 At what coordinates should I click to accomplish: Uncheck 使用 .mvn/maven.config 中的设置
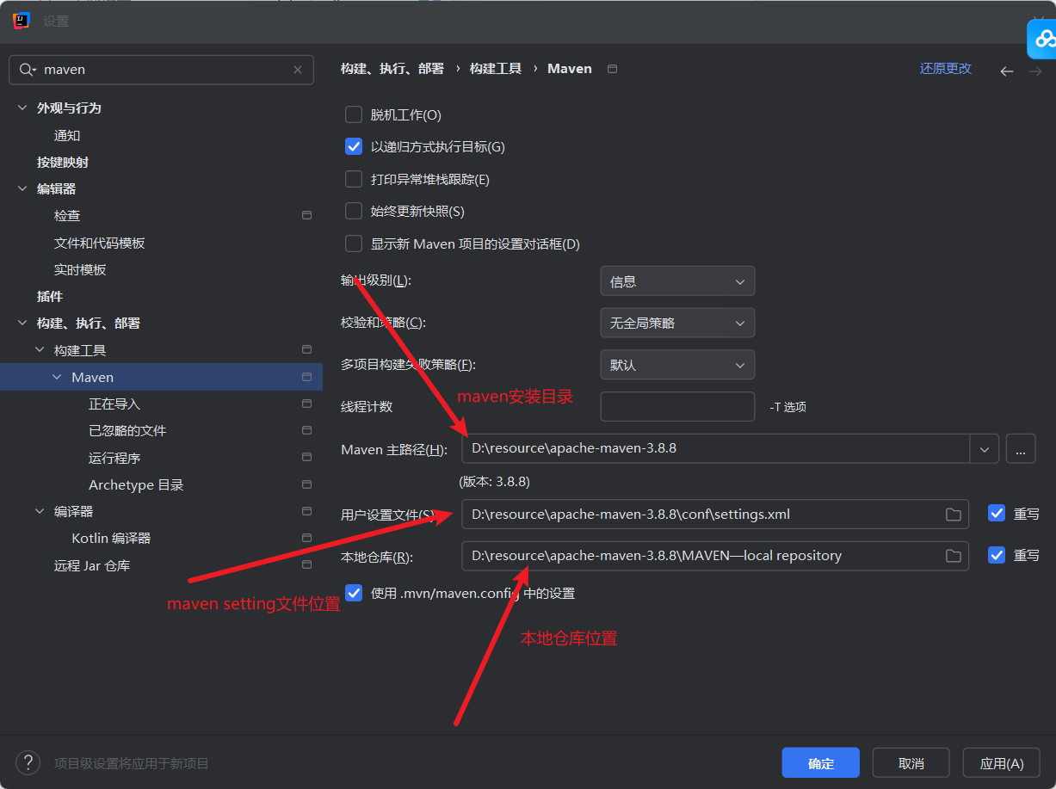(x=354, y=593)
